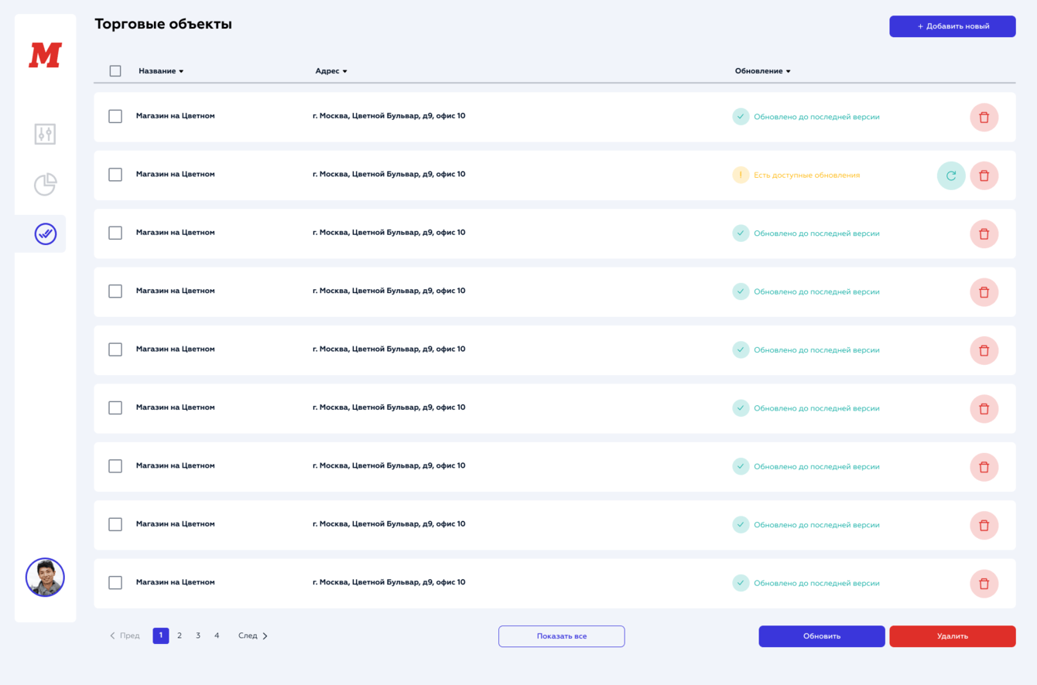Select the double-checkmark sidebar icon
Viewport: 1037px width, 685px height.
(x=45, y=233)
